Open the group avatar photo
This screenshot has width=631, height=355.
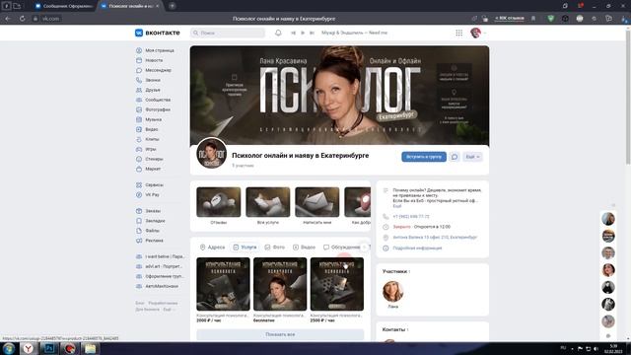[211, 153]
